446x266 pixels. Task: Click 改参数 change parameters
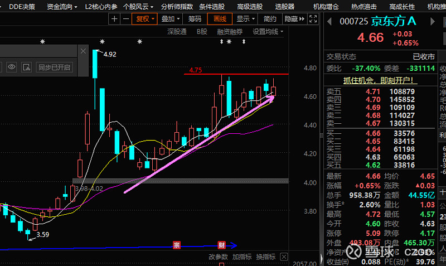pos(218,257)
